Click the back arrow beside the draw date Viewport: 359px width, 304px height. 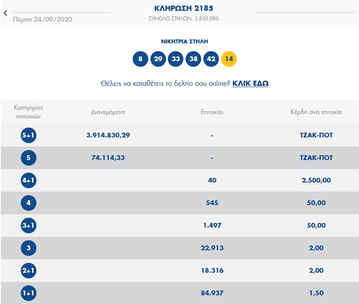point(6,13)
